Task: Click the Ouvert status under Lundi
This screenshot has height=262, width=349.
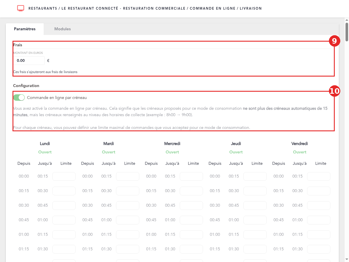Action: click(45, 152)
